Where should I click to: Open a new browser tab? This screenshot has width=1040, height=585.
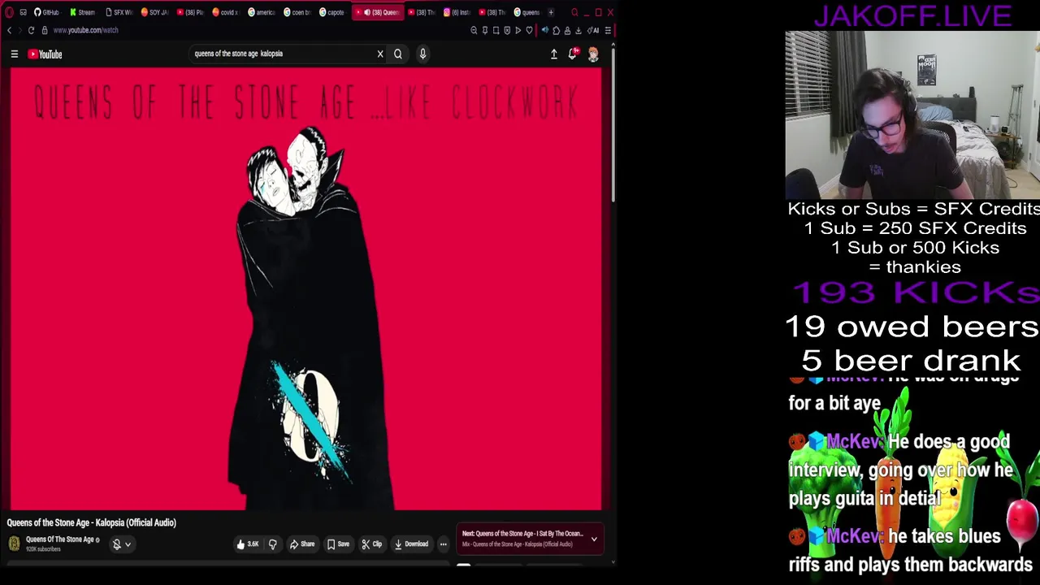[x=551, y=12]
